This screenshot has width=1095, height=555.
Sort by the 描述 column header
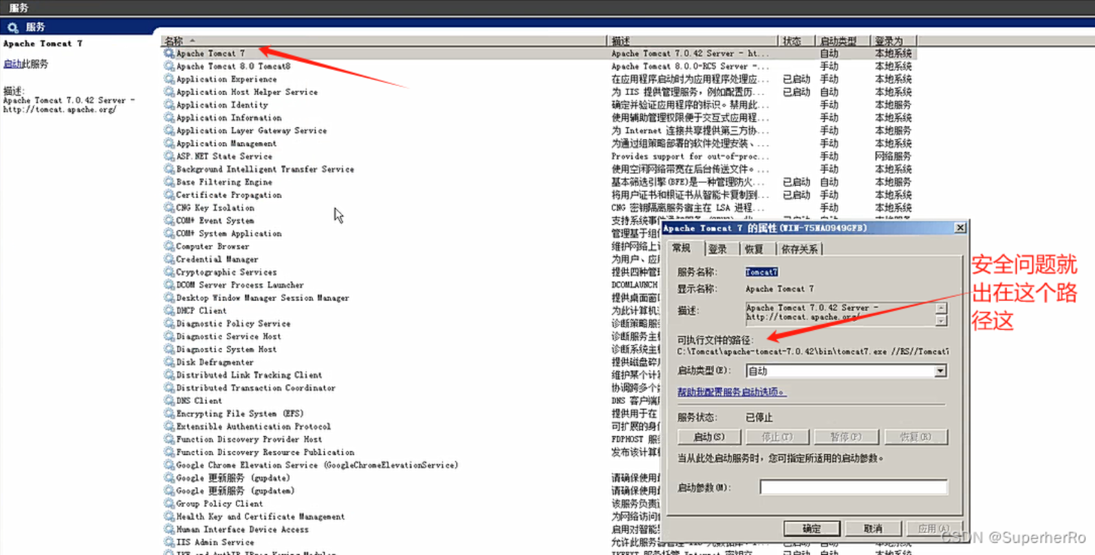tap(692, 41)
